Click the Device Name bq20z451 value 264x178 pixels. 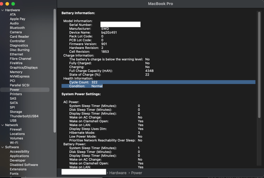109,32
